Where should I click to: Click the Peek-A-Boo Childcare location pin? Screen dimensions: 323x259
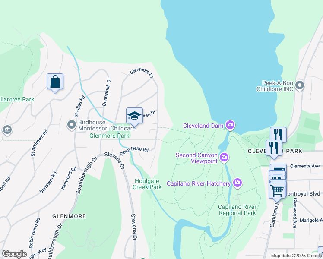click(x=300, y=85)
